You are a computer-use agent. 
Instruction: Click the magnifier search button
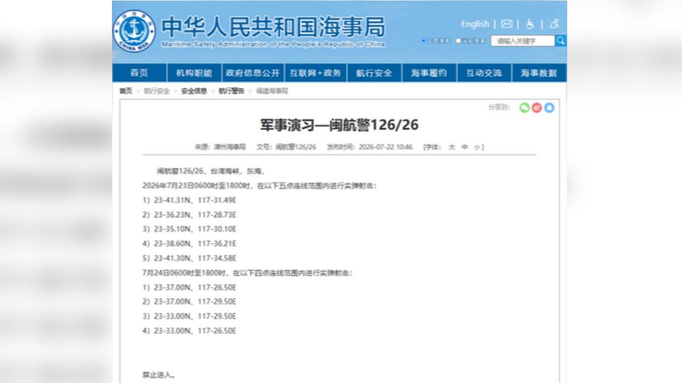pyautogui.click(x=560, y=40)
